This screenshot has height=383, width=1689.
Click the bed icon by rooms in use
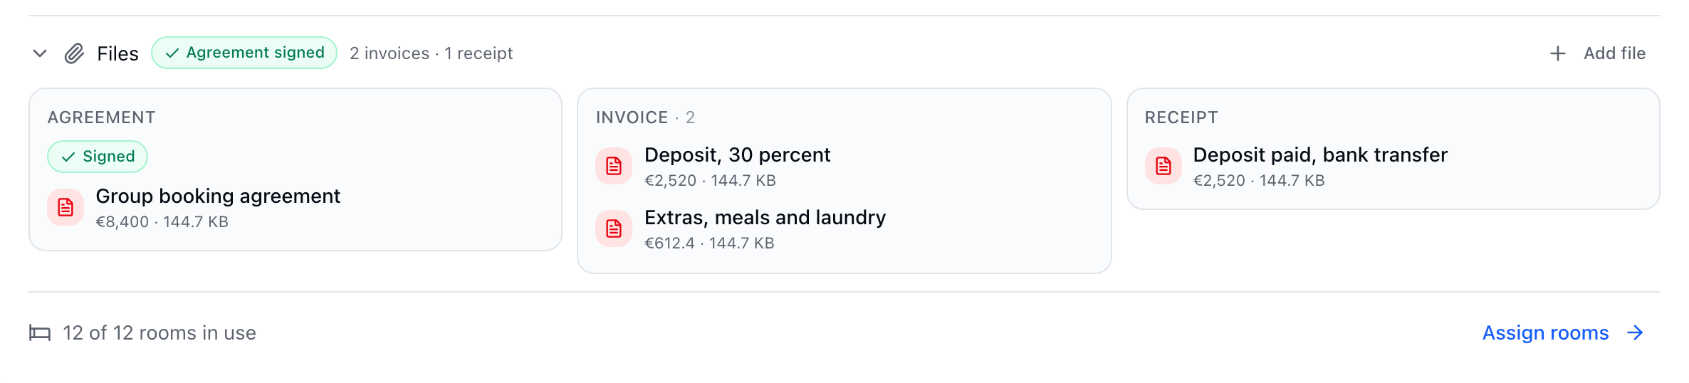(40, 332)
